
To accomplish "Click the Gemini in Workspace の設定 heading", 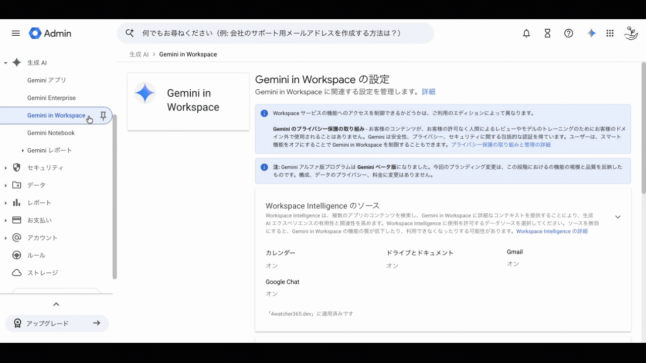I will (x=322, y=80).
